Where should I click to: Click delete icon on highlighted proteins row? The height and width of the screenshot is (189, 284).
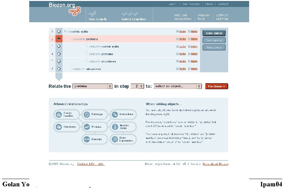(x=189, y=39)
